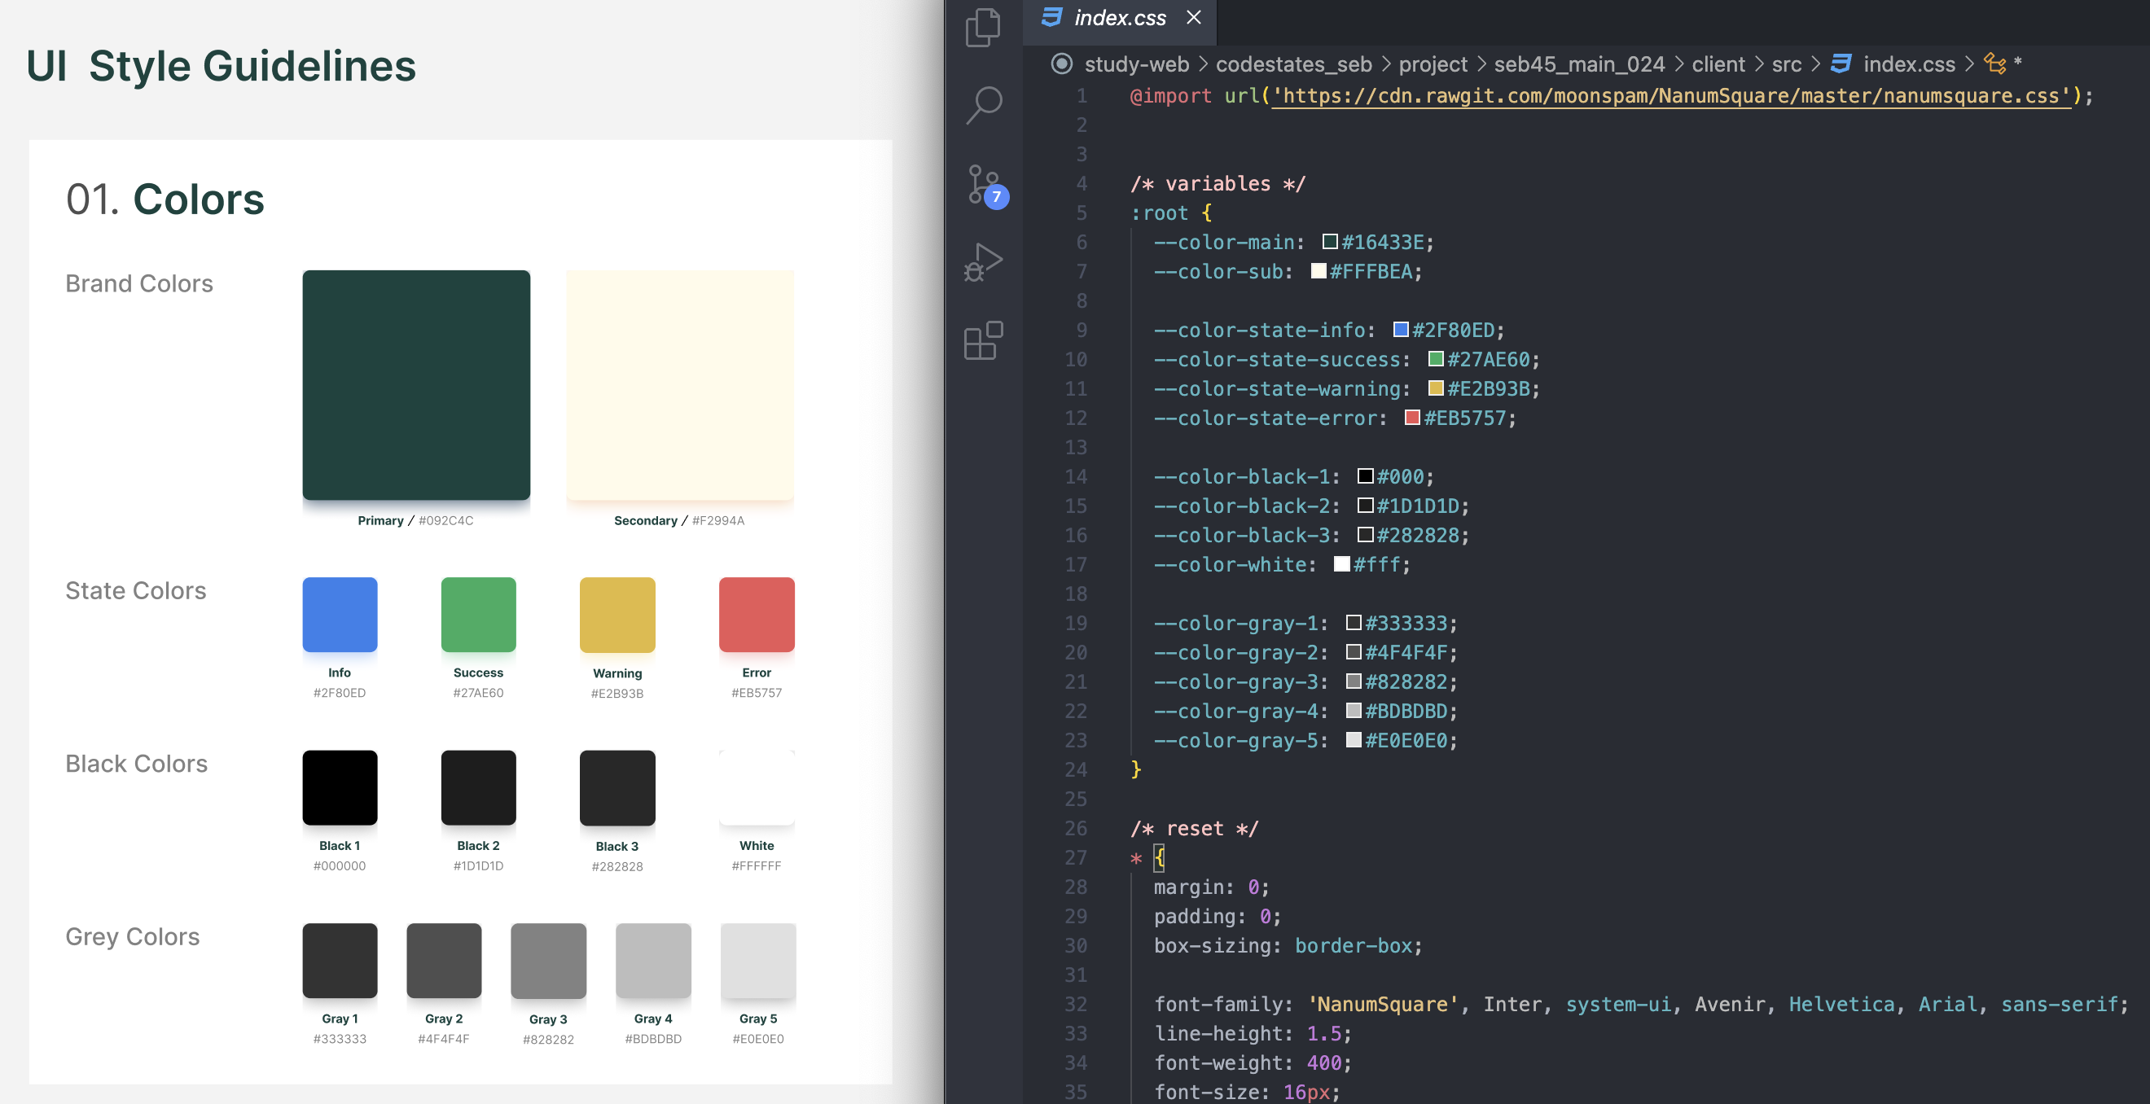Click the CSS file icon on index.css tab
This screenshot has width=2150, height=1104.
[x=1051, y=18]
